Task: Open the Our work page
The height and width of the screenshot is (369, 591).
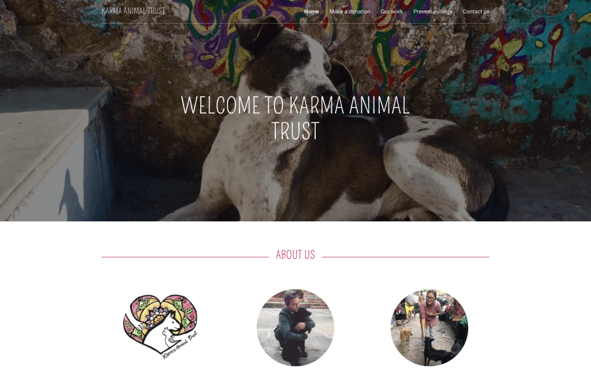Action: click(x=392, y=12)
